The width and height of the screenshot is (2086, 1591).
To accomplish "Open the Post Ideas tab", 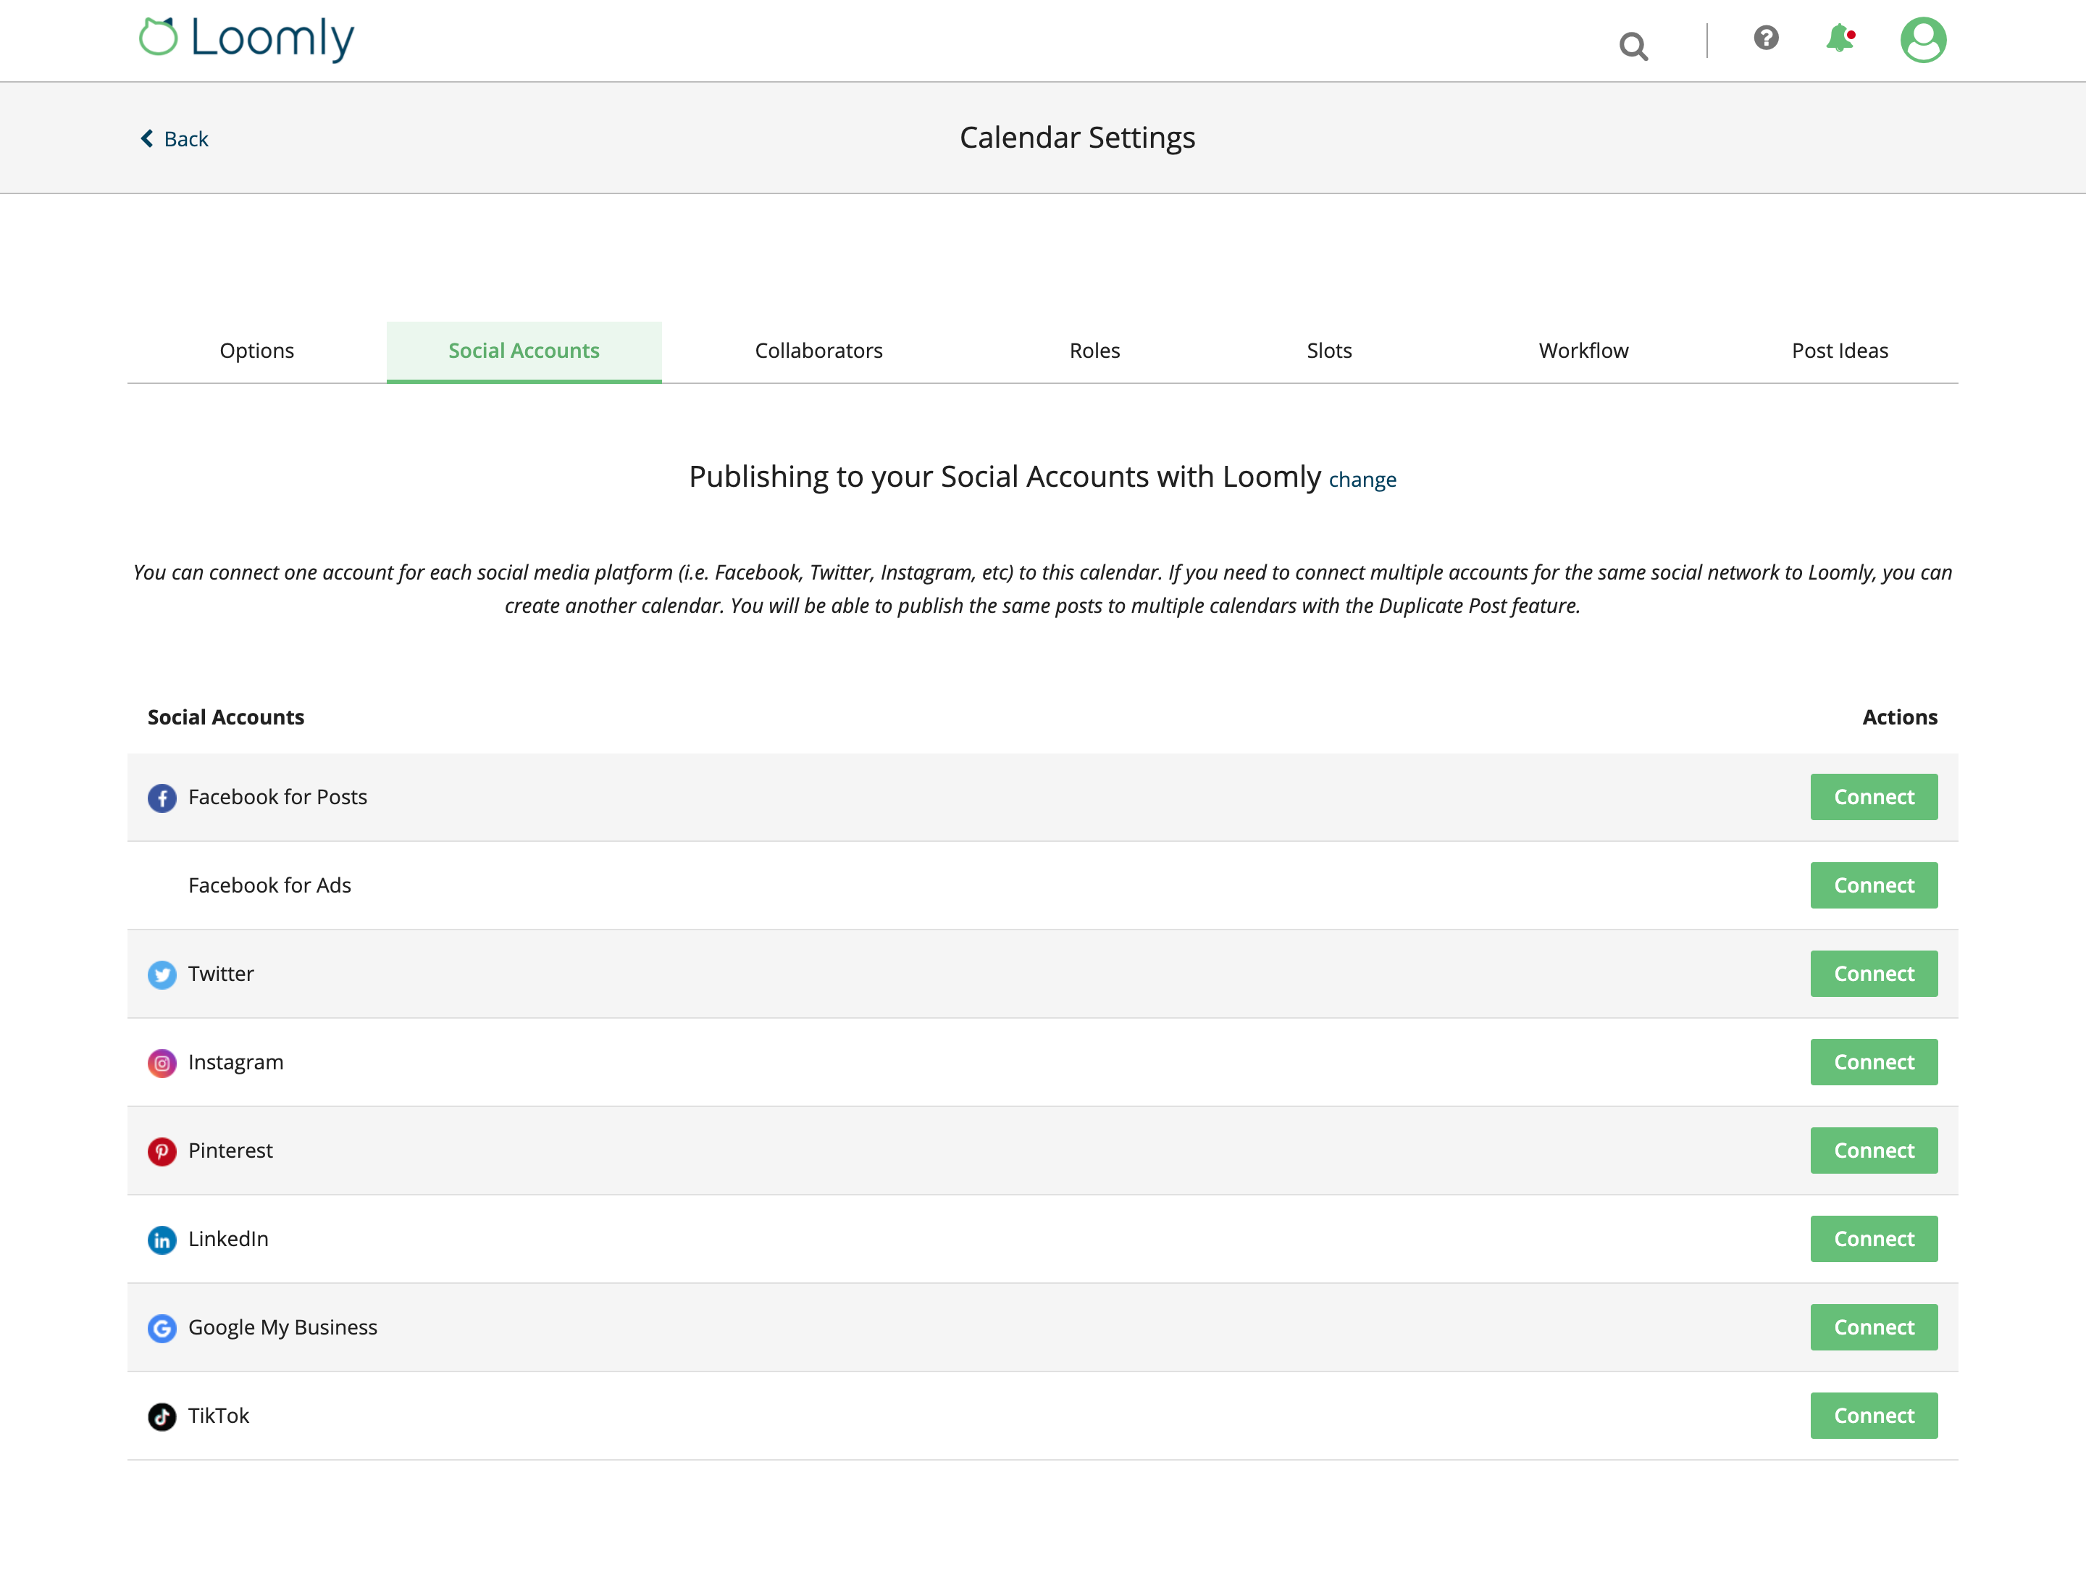I will [1839, 351].
